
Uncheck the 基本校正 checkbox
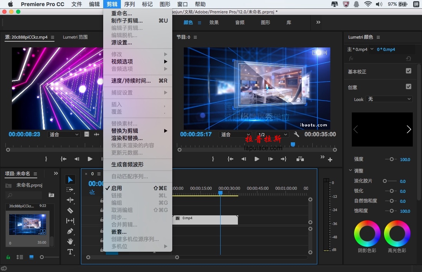[409, 71]
